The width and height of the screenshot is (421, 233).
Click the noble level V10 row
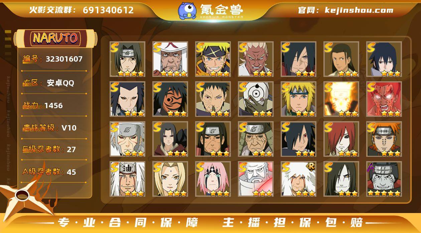pyautogui.click(x=49, y=128)
